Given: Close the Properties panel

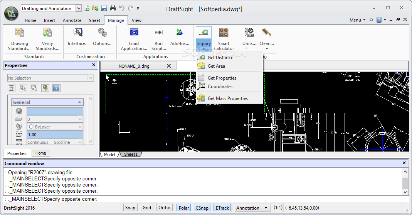Looking at the screenshot, I should tap(94, 65).
